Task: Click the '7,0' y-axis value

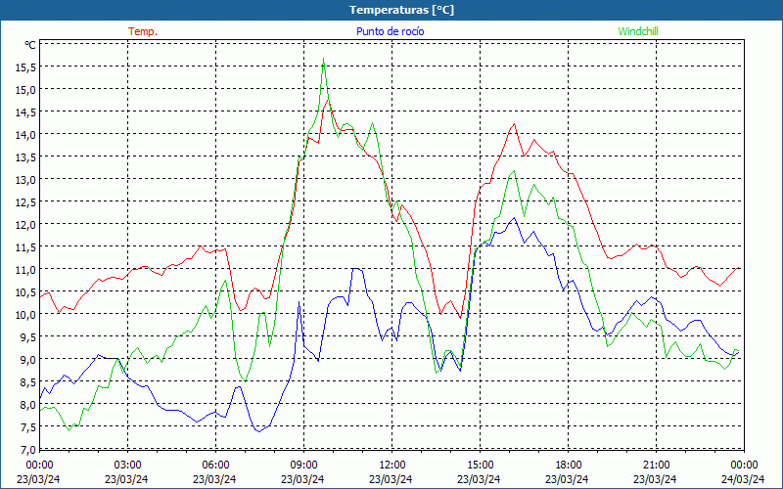Action: pyautogui.click(x=28, y=450)
